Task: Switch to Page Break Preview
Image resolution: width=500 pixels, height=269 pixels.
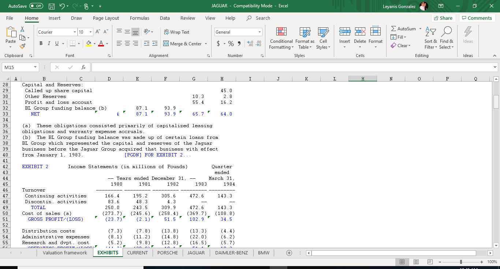Action: (x=430, y=262)
